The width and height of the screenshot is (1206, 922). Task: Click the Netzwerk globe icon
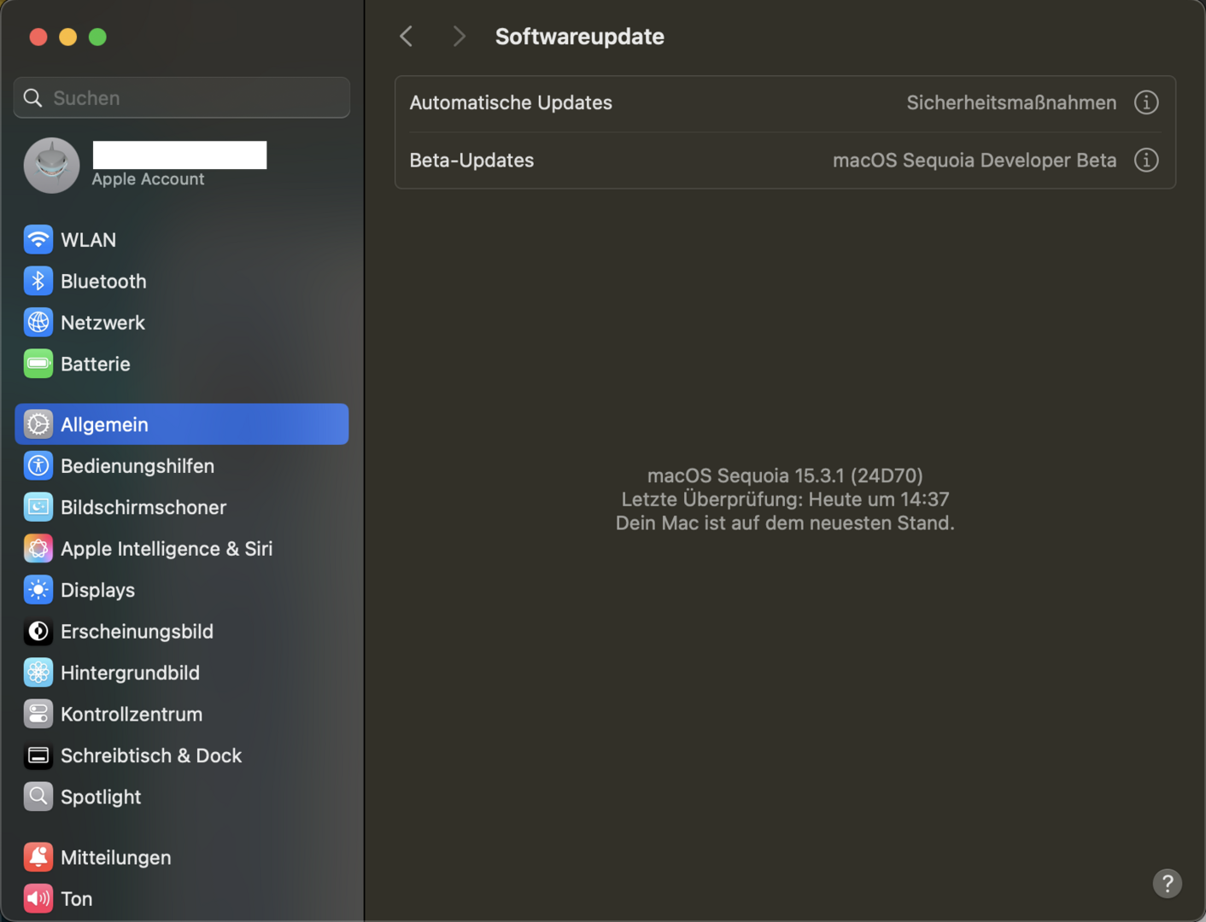pyautogui.click(x=38, y=323)
